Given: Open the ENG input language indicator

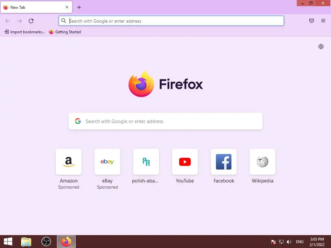Looking at the screenshot, I should pyautogui.click(x=300, y=242).
